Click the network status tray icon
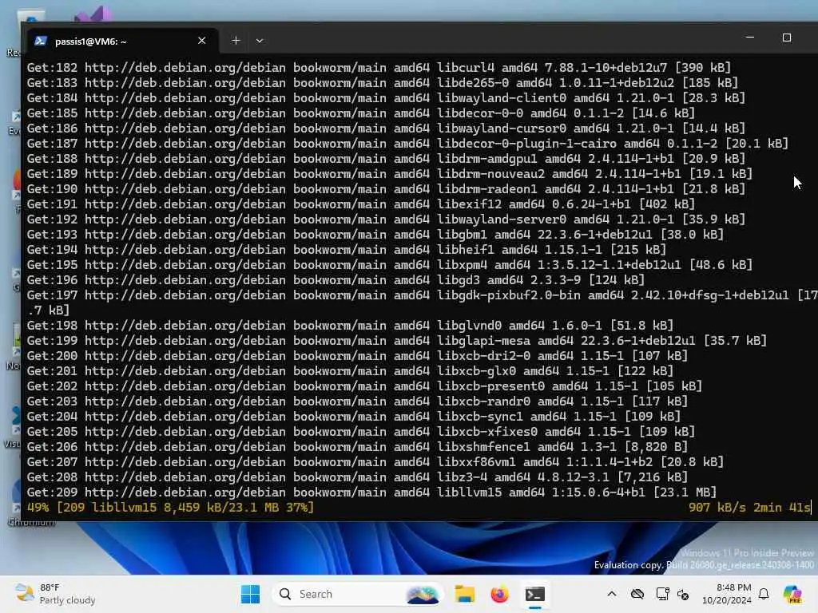This screenshot has height=613, width=818. point(684,594)
